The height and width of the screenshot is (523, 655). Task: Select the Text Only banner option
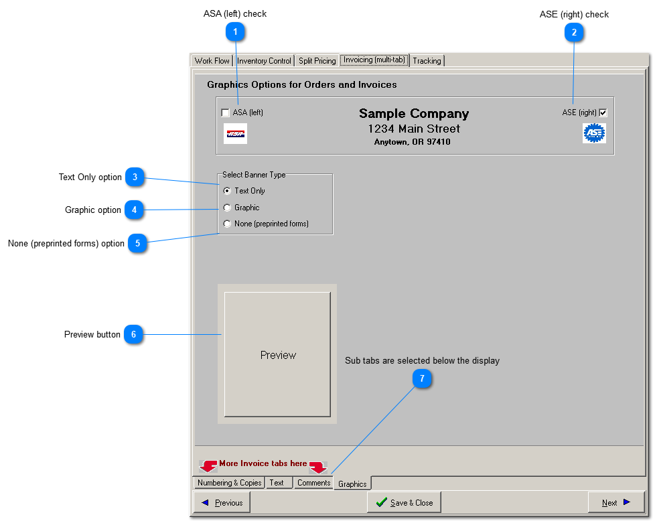228,191
